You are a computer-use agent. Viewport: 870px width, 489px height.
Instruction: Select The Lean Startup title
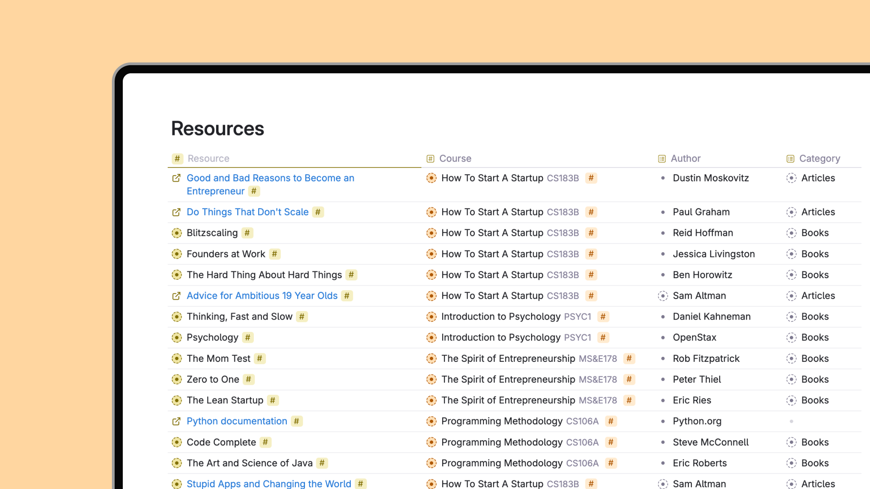(225, 401)
